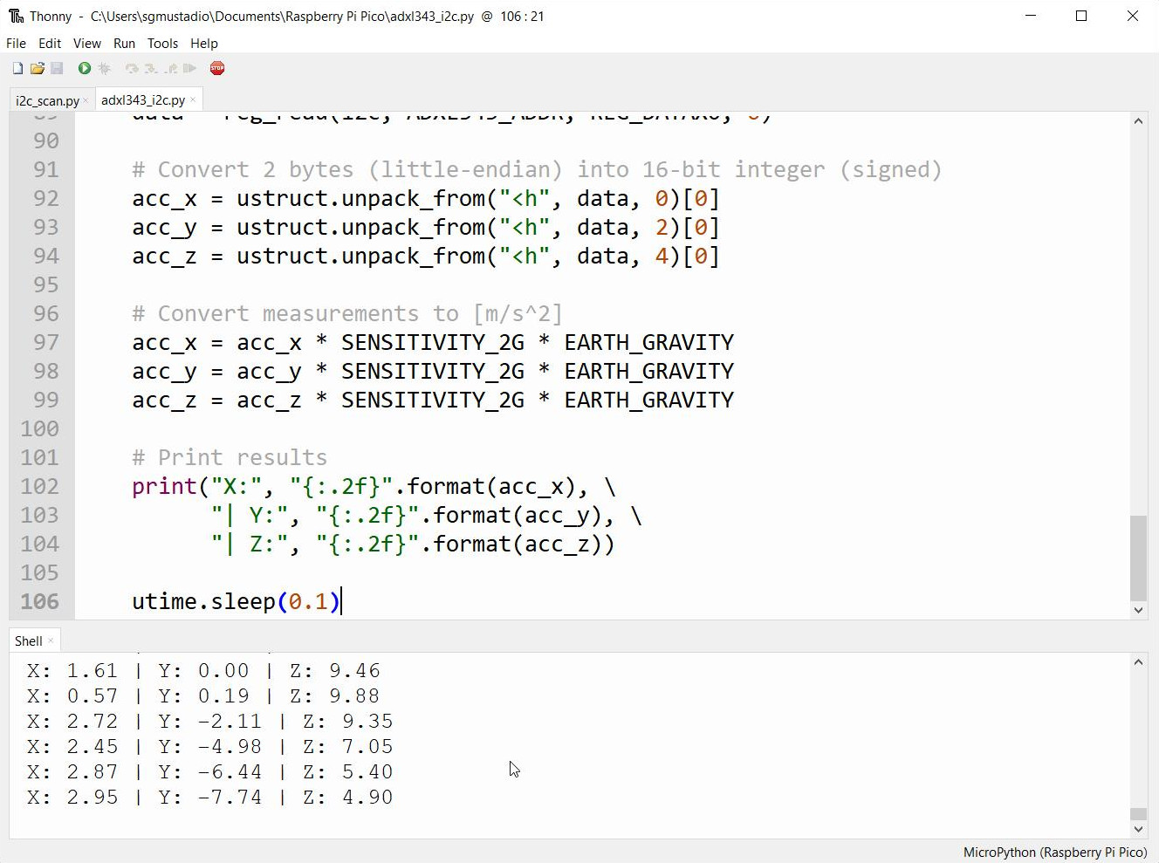The width and height of the screenshot is (1159, 863).
Task: Click the Step Into icon
Action: (x=151, y=68)
